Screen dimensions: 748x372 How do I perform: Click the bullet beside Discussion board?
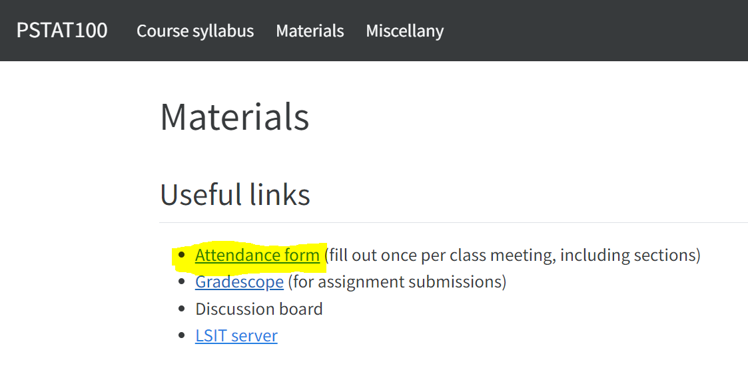coord(182,309)
